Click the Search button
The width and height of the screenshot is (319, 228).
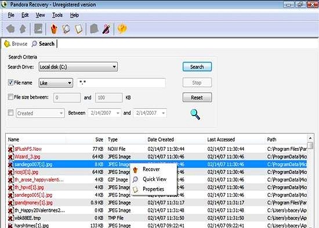[x=197, y=67]
